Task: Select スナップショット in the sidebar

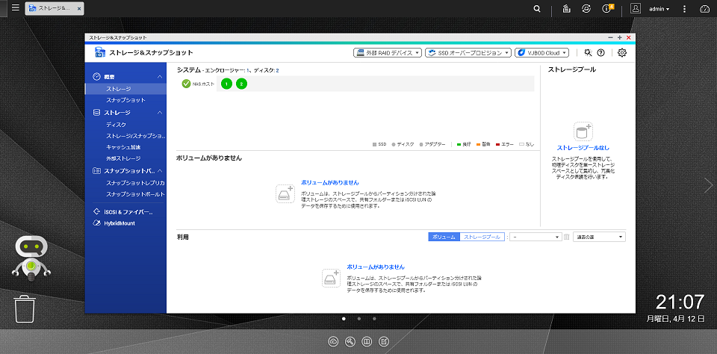Action: click(125, 100)
